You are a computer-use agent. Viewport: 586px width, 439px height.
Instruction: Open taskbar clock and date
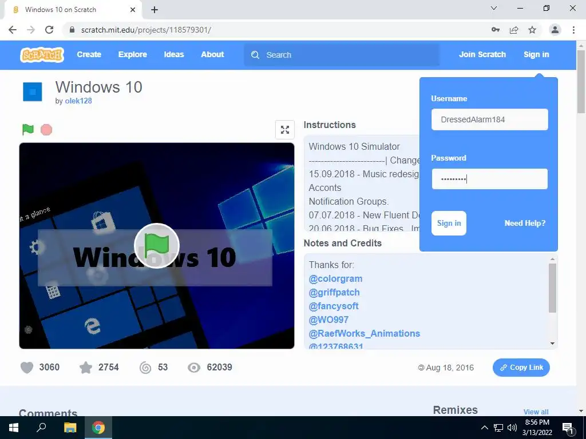pyautogui.click(x=537, y=428)
